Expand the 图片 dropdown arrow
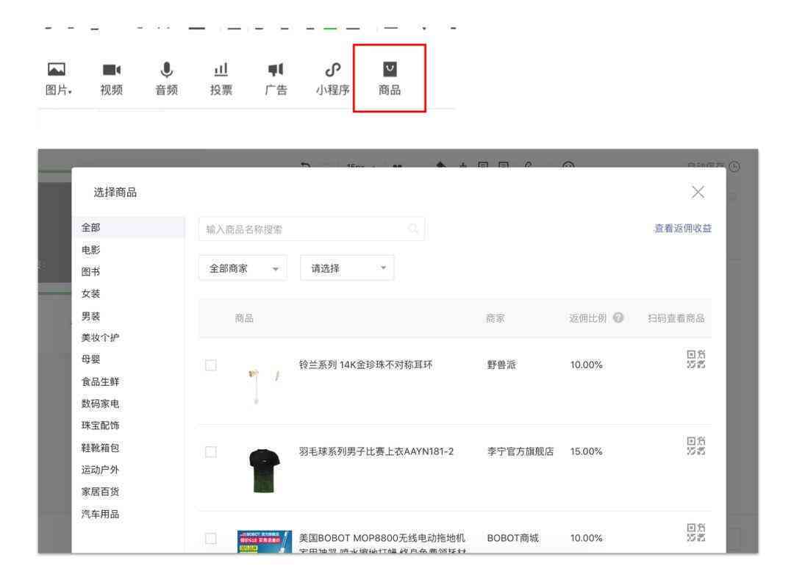 click(x=70, y=92)
